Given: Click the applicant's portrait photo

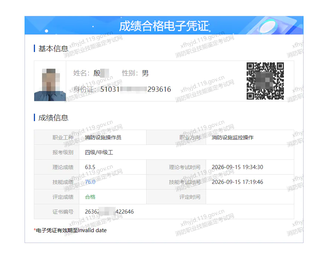Looking at the screenshot, I should pos(50,85).
